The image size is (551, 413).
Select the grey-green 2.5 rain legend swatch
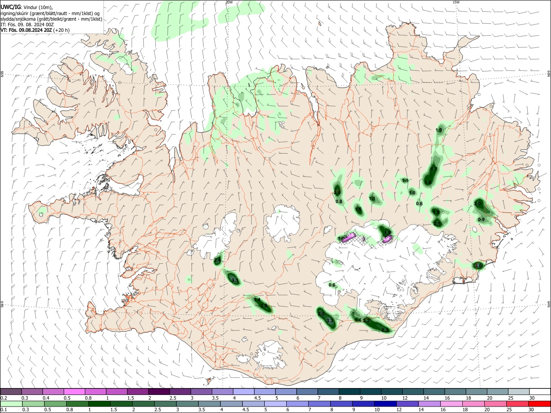coord(165,404)
